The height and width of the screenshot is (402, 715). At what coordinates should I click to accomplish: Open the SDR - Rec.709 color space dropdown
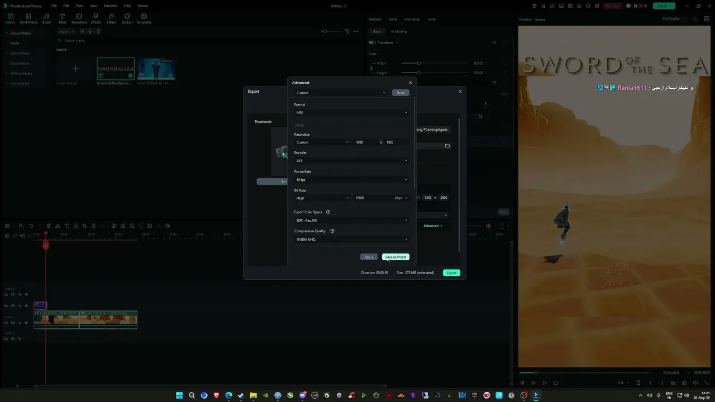(351, 221)
